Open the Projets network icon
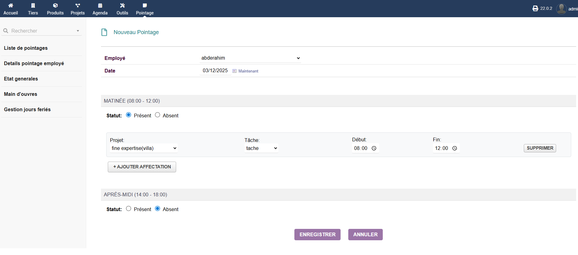The image size is (578, 255). point(78,6)
